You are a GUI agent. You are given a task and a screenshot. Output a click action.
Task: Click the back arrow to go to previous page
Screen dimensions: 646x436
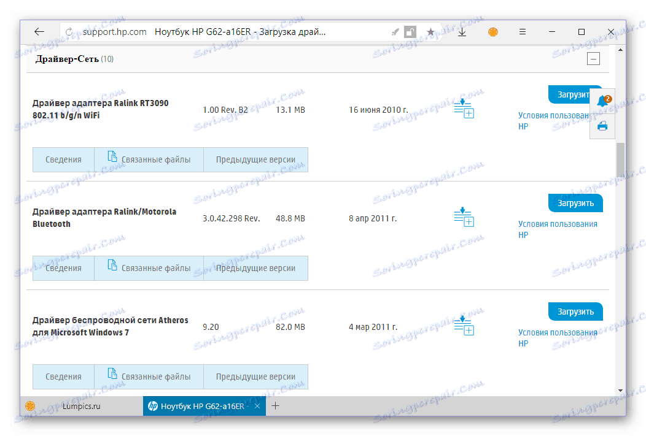[39, 31]
